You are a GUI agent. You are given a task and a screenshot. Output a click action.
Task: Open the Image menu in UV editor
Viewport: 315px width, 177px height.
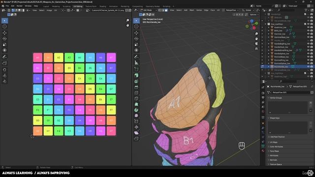[x=49, y=10]
